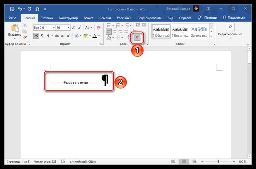The image size is (256, 169).
Task: Click the Redo circular arrow icon
Action: (x=29, y=9)
